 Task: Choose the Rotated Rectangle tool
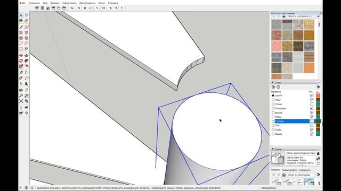point(26,32)
